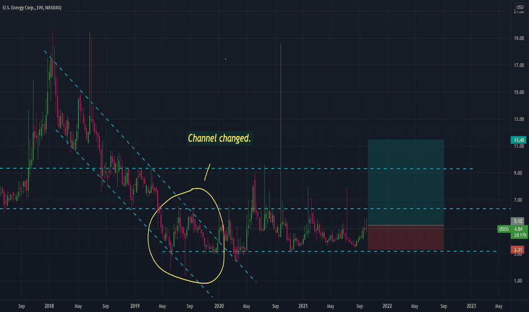The image size is (529, 312).
Task: Click the 2d 17h bar countdown label
Action: (520, 235)
